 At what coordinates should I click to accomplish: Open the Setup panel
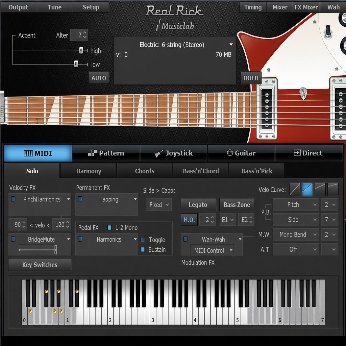pos(91,7)
